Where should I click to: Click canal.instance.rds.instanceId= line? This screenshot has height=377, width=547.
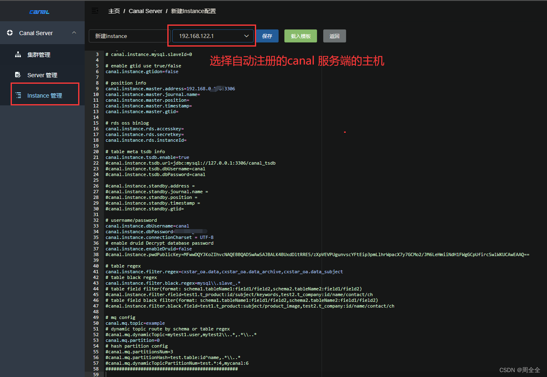146,140
